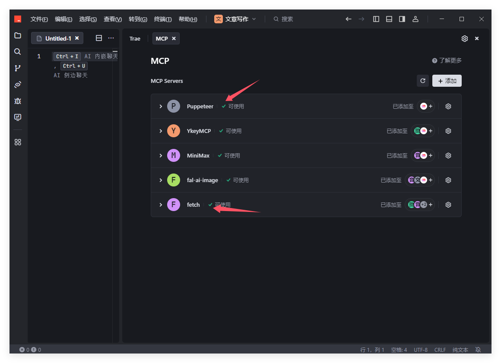Open the Run and Debug bug icon

pyautogui.click(x=18, y=101)
